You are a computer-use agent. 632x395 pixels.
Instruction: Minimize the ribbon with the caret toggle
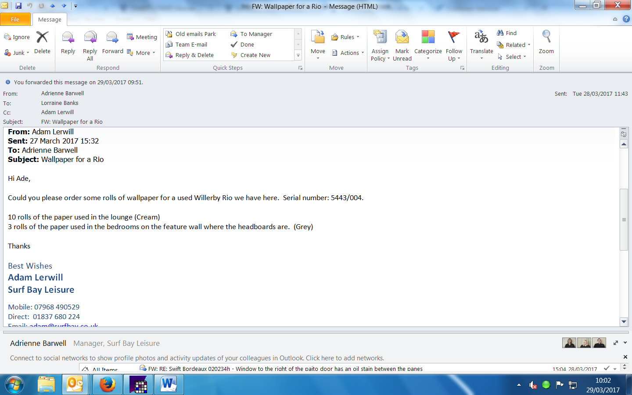(x=615, y=19)
